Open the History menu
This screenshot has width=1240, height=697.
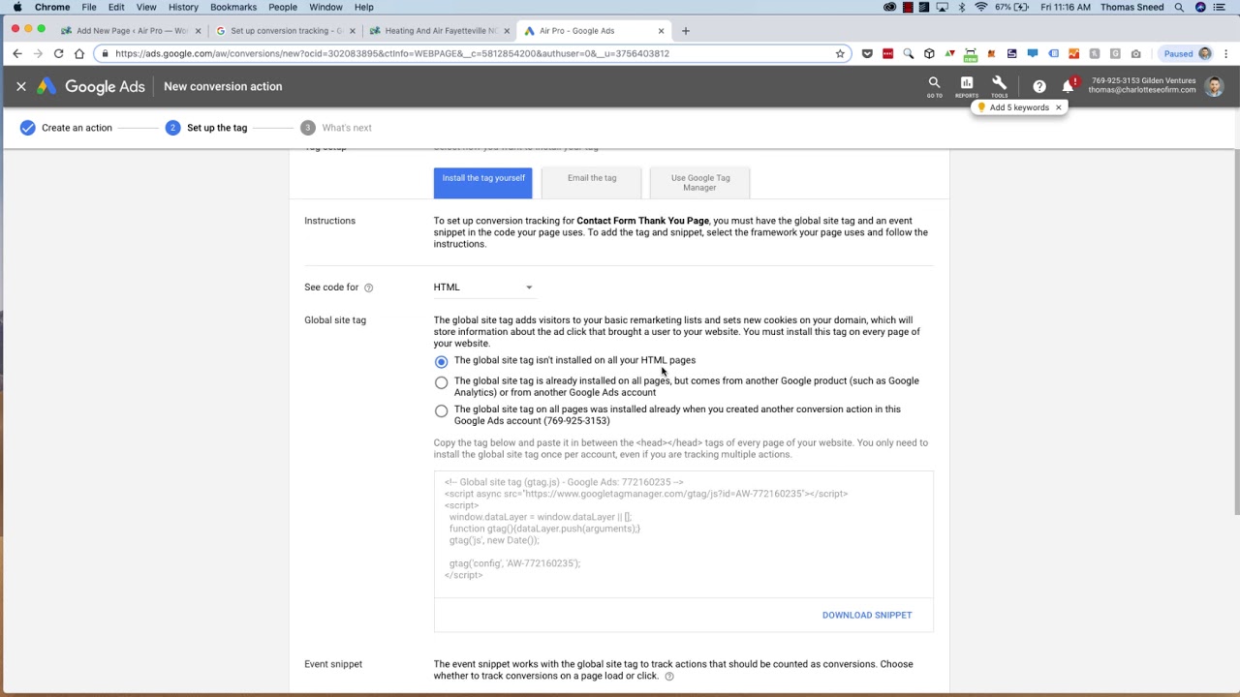[x=183, y=7]
